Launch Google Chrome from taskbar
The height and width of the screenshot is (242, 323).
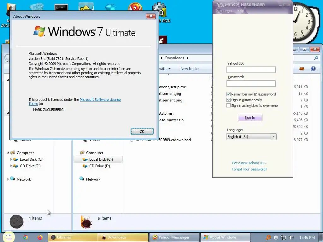point(26,237)
